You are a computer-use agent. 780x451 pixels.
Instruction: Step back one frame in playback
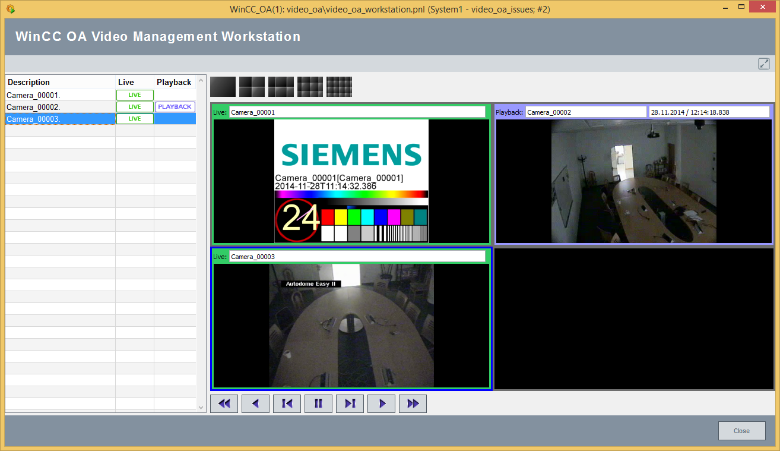click(x=287, y=403)
